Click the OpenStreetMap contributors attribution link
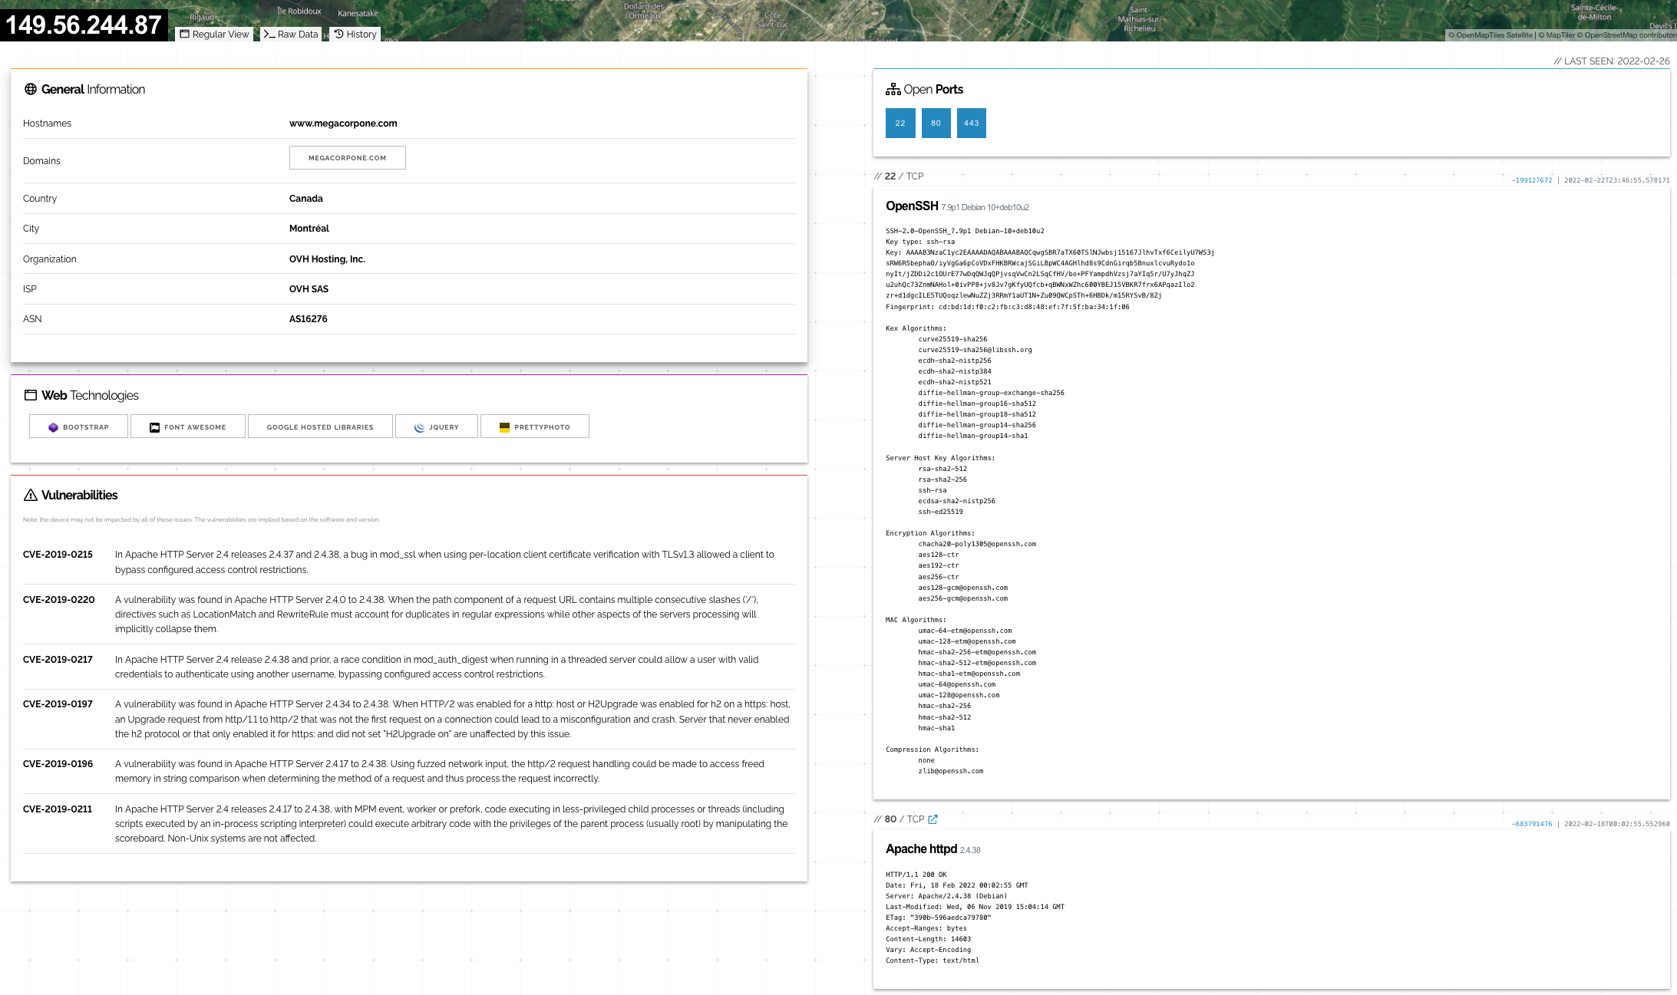This screenshot has width=1677, height=995. pos(1629,35)
